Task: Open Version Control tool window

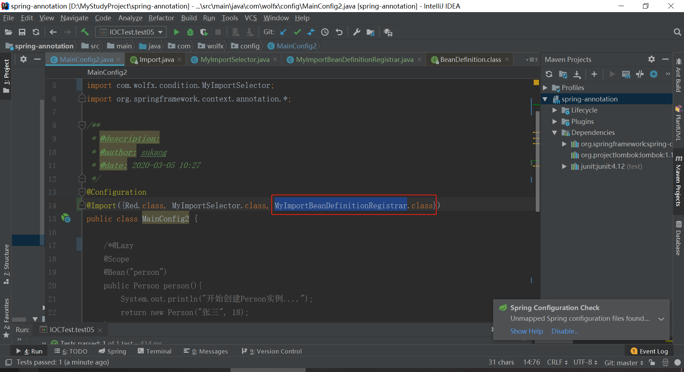Action: (x=271, y=351)
